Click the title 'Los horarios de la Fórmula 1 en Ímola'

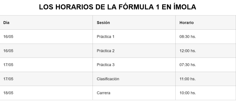pos(117,7)
